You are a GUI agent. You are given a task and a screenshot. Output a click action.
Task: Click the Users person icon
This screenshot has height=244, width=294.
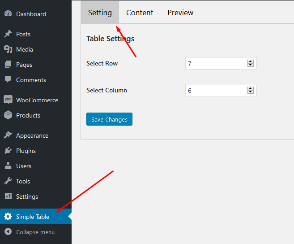(8, 166)
